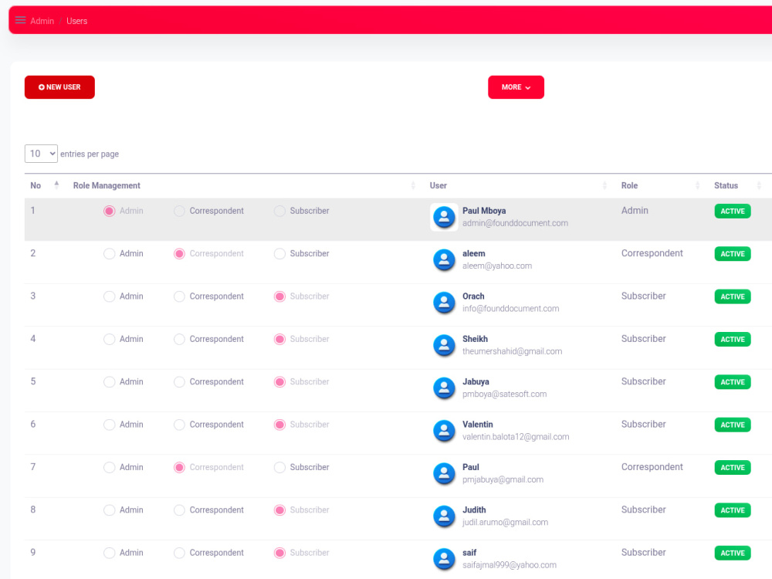Image resolution: width=772 pixels, height=579 pixels.
Task: Click the ACTIVE badge for aleem
Action: (732, 254)
